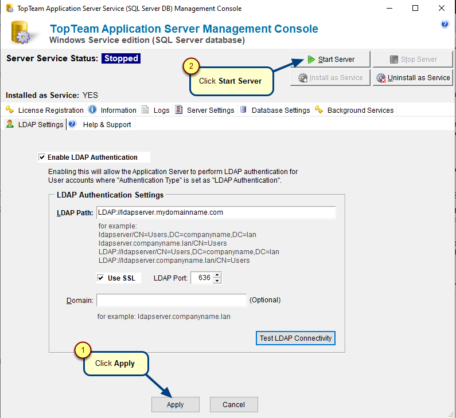Toggle the Use SSL checkbox
Image resolution: width=456 pixels, height=418 pixels.
point(100,278)
